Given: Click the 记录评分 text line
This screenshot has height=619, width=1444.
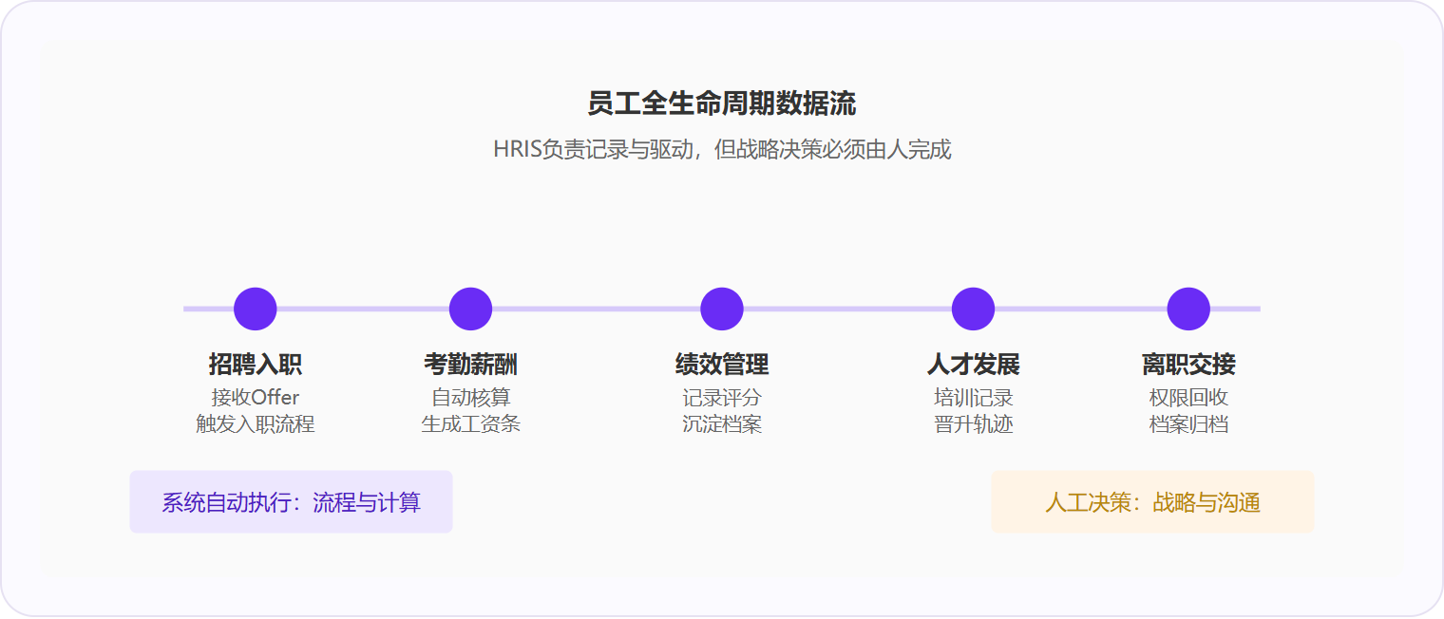Looking at the screenshot, I should (722, 398).
